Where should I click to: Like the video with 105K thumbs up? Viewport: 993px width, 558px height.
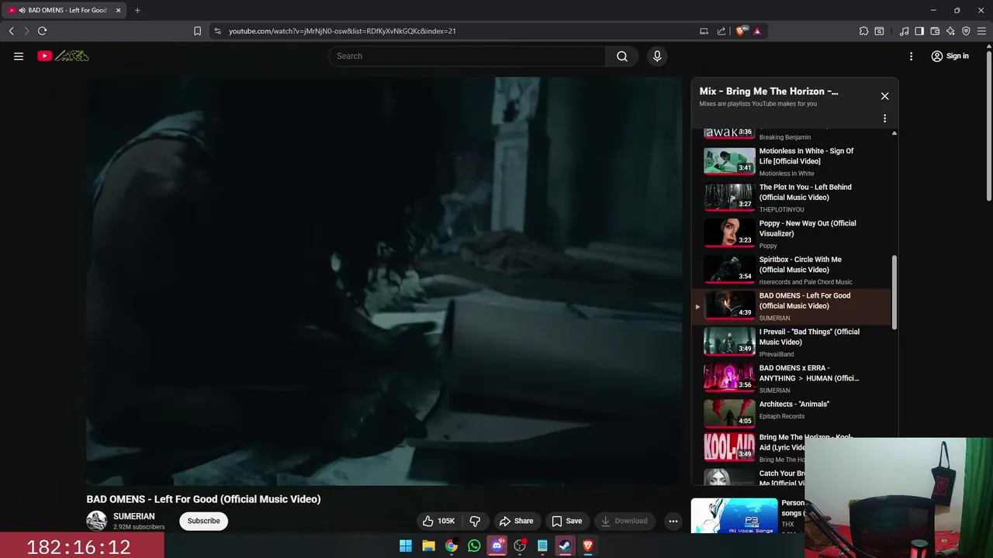point(438,521)
